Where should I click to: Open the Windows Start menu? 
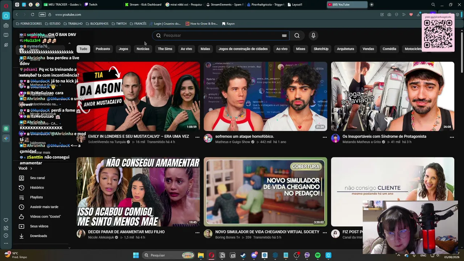pos(136,255)
